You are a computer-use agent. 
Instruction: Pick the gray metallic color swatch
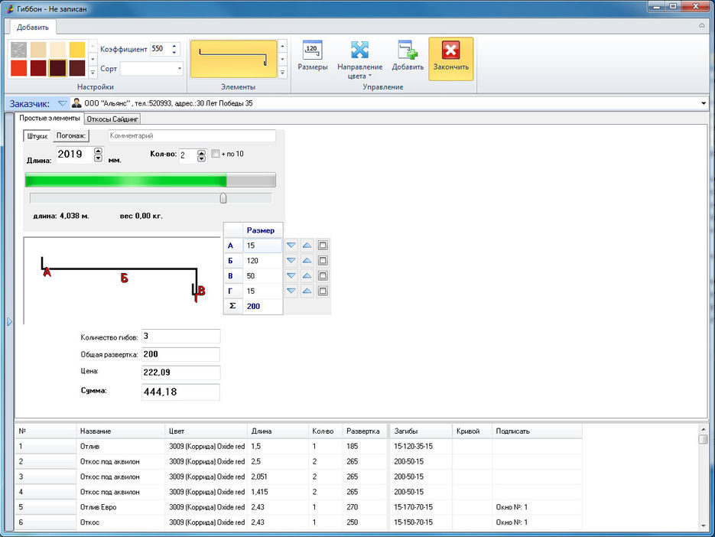click(x=18, y=49)
